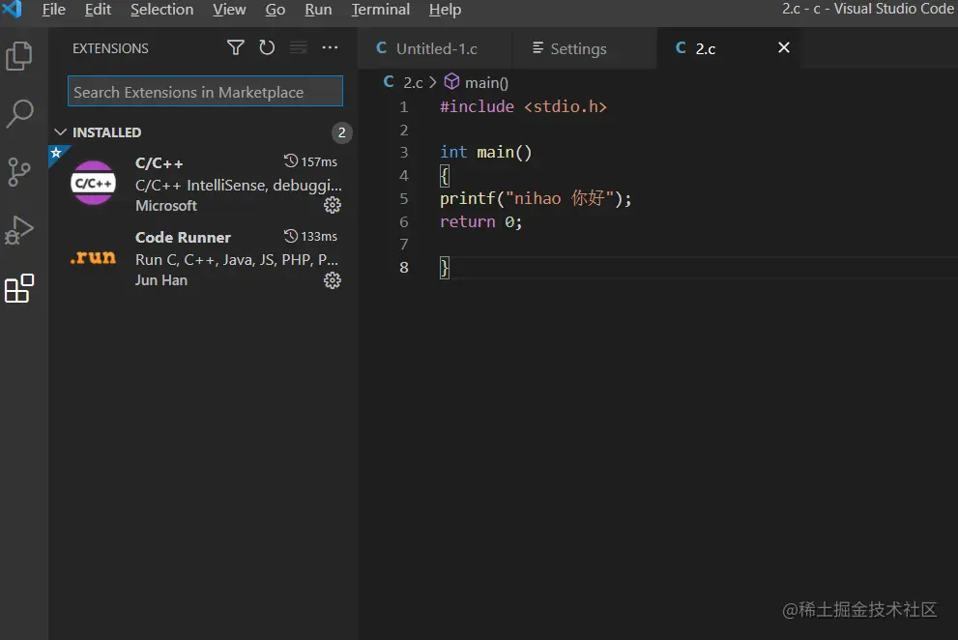The width and height of the screenshot is (958, 640).
Task: Click line number 8 in gutter
Action: pyautogui.click(x=403, y=267)
